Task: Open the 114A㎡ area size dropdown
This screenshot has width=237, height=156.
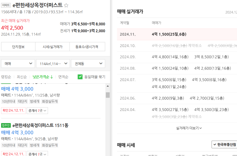Action: 53,64
